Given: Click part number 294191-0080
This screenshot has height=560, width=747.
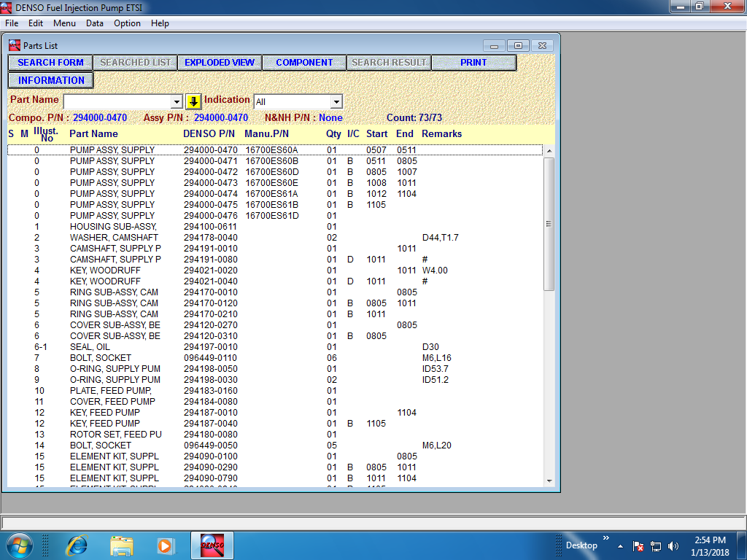Looking at the screenshot, I should pos(211,260).
